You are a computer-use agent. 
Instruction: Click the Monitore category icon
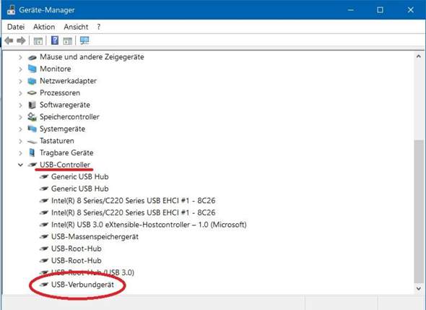32,69
